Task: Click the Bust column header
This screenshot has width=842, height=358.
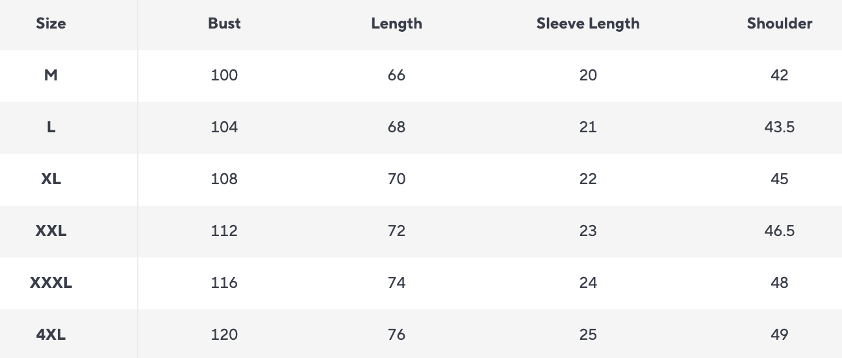Action: [x=224, y=23]
